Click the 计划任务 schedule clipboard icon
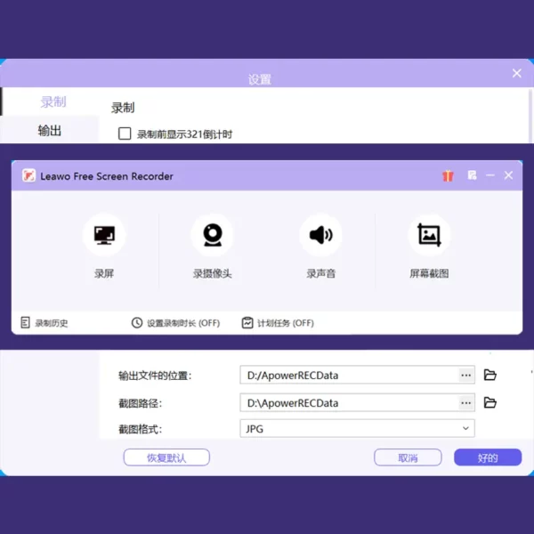 (247, 322)
